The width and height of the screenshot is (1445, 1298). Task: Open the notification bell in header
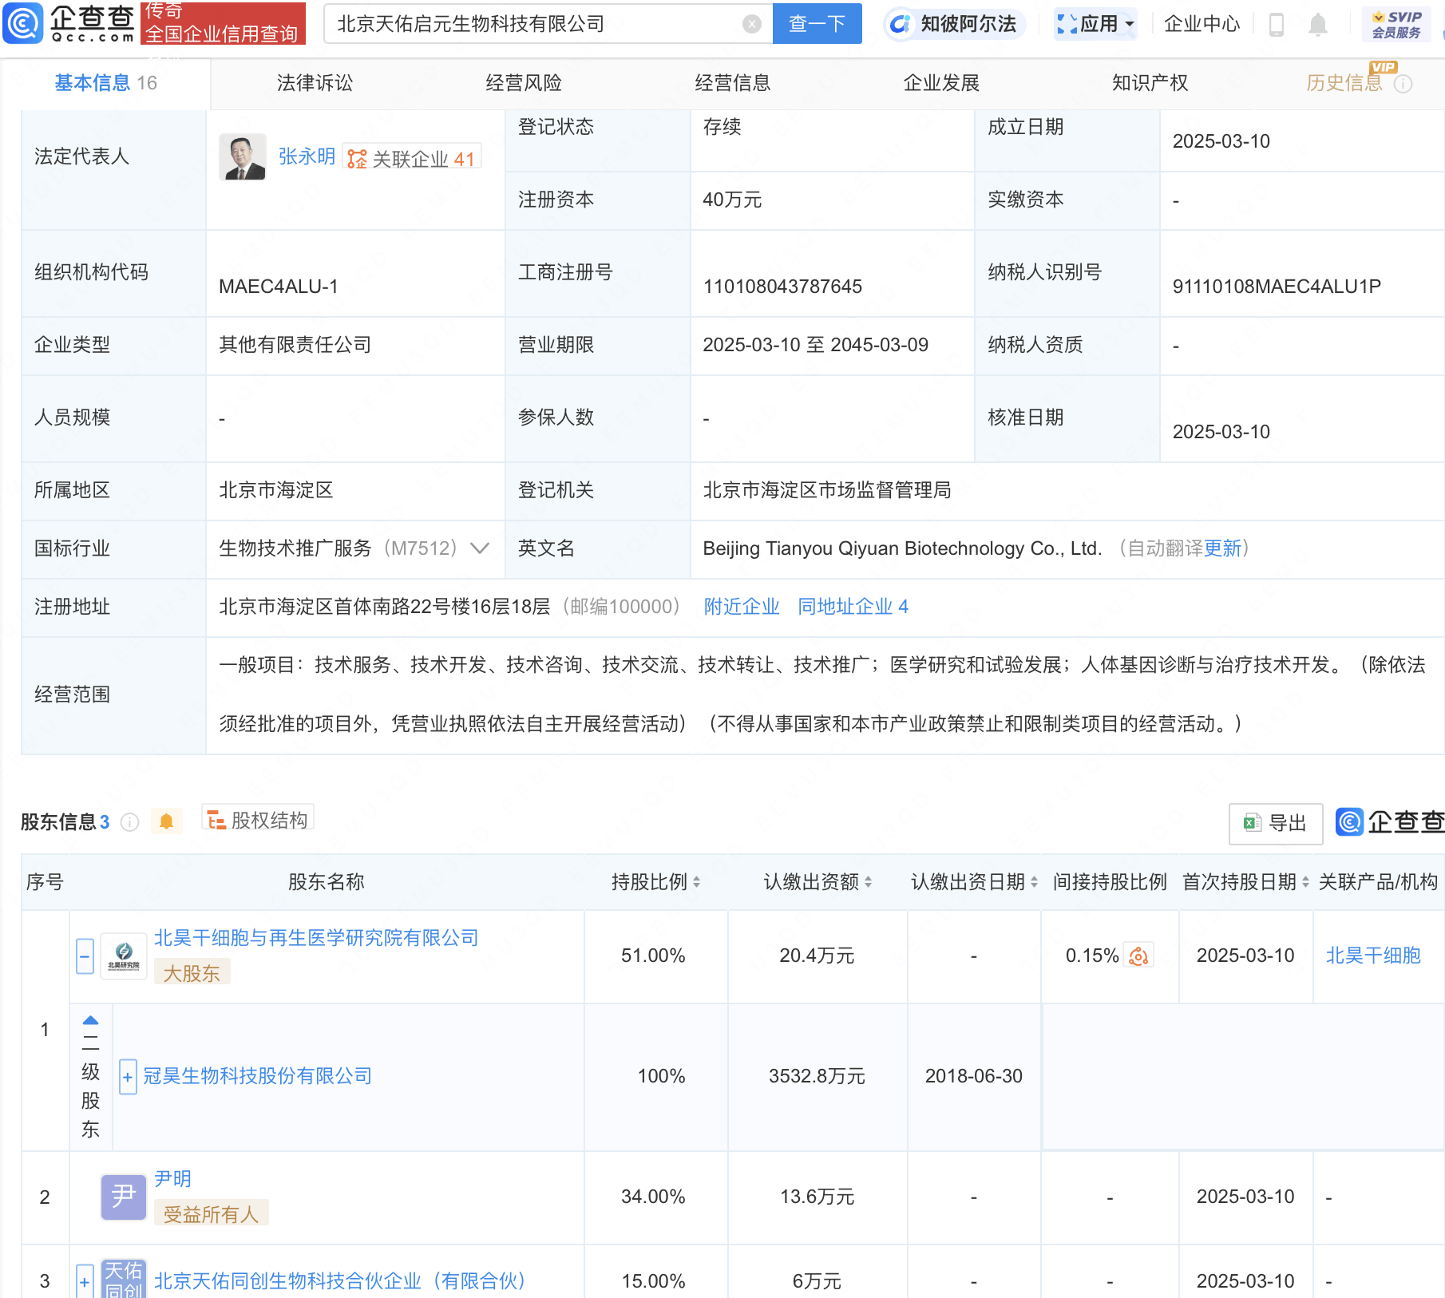tap(1318, 25)
